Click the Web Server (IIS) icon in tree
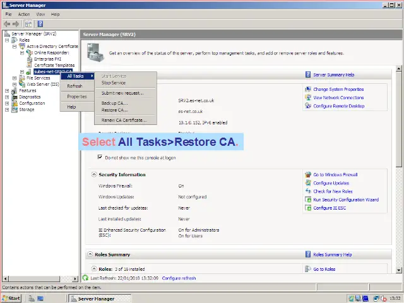Viewport: 404px width, 303px height. click(22, 84)
